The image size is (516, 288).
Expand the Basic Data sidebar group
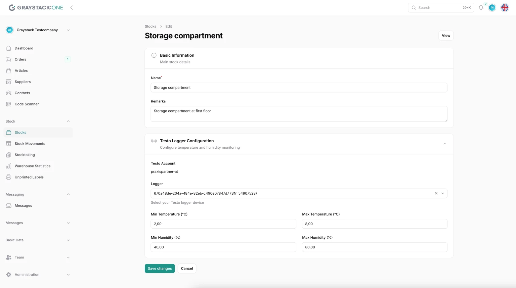[38, 240]
